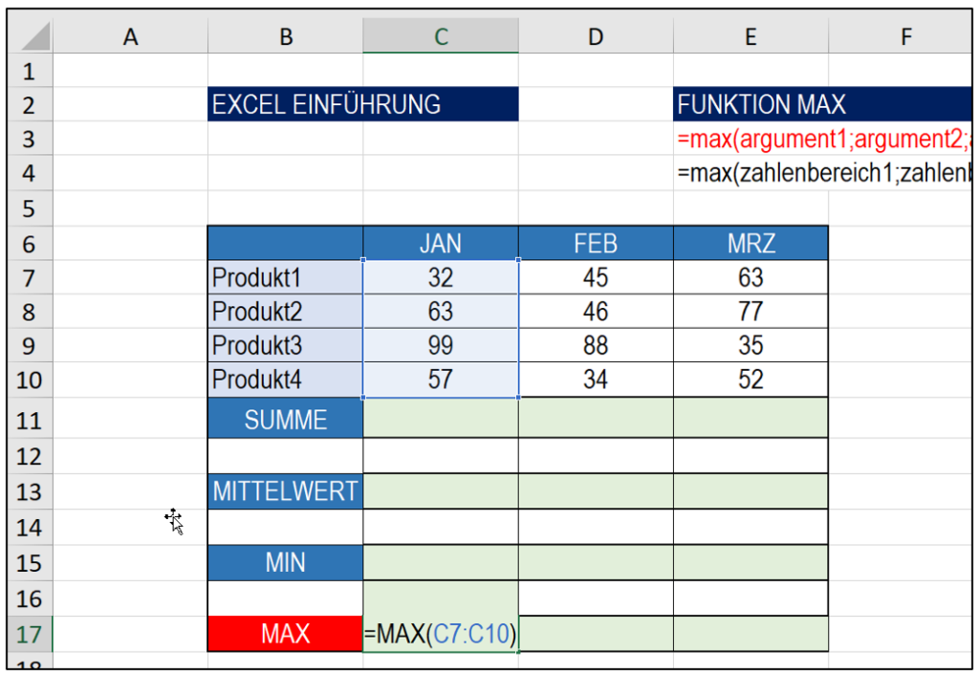Select row 1 header
Viewport: 979px width, 674px height.
tap(30, 71)
